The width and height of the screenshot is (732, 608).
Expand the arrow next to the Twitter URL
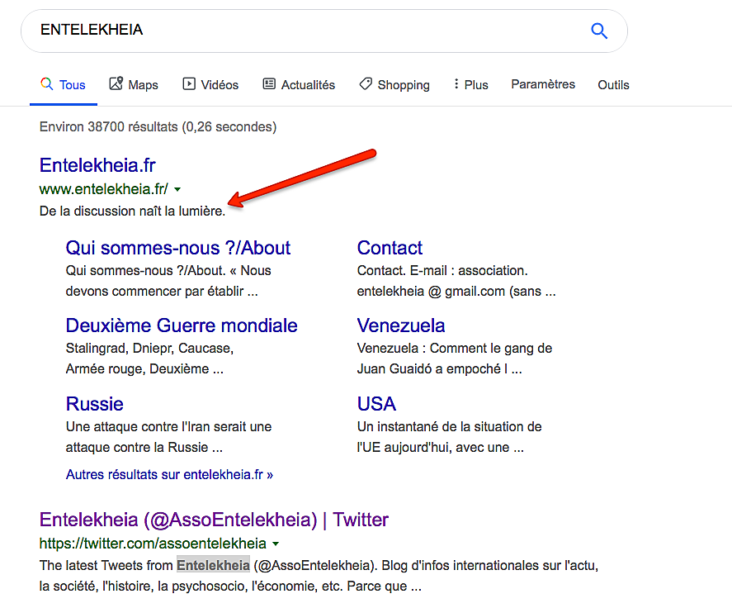(276, 544)
